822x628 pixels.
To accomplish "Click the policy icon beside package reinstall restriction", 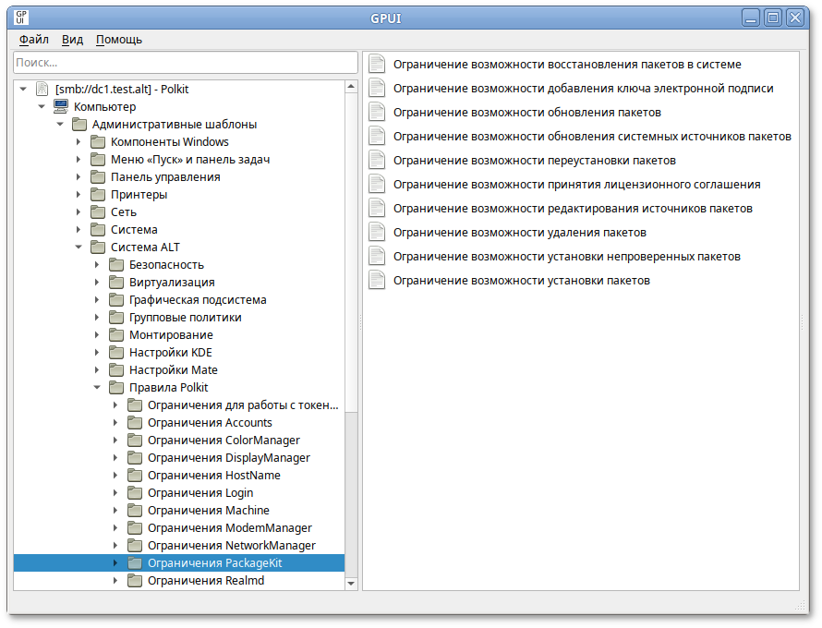I will (x=377, y=160).
